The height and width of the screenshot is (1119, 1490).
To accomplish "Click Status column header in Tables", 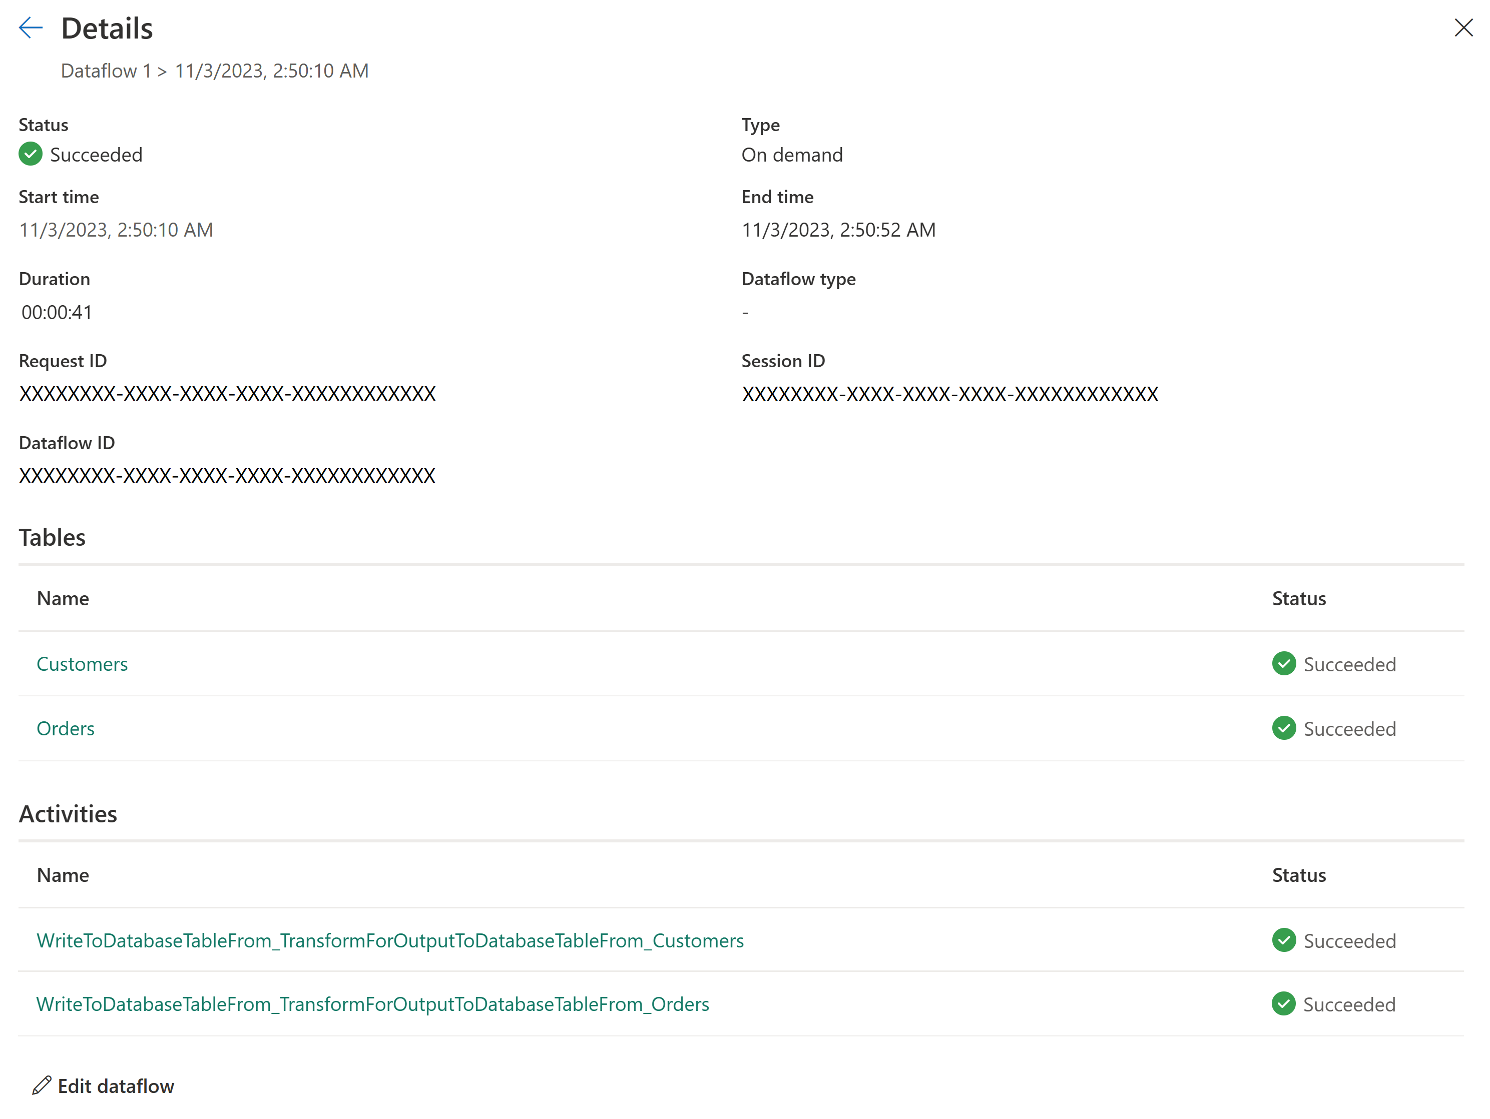I will pos(1299,599).
